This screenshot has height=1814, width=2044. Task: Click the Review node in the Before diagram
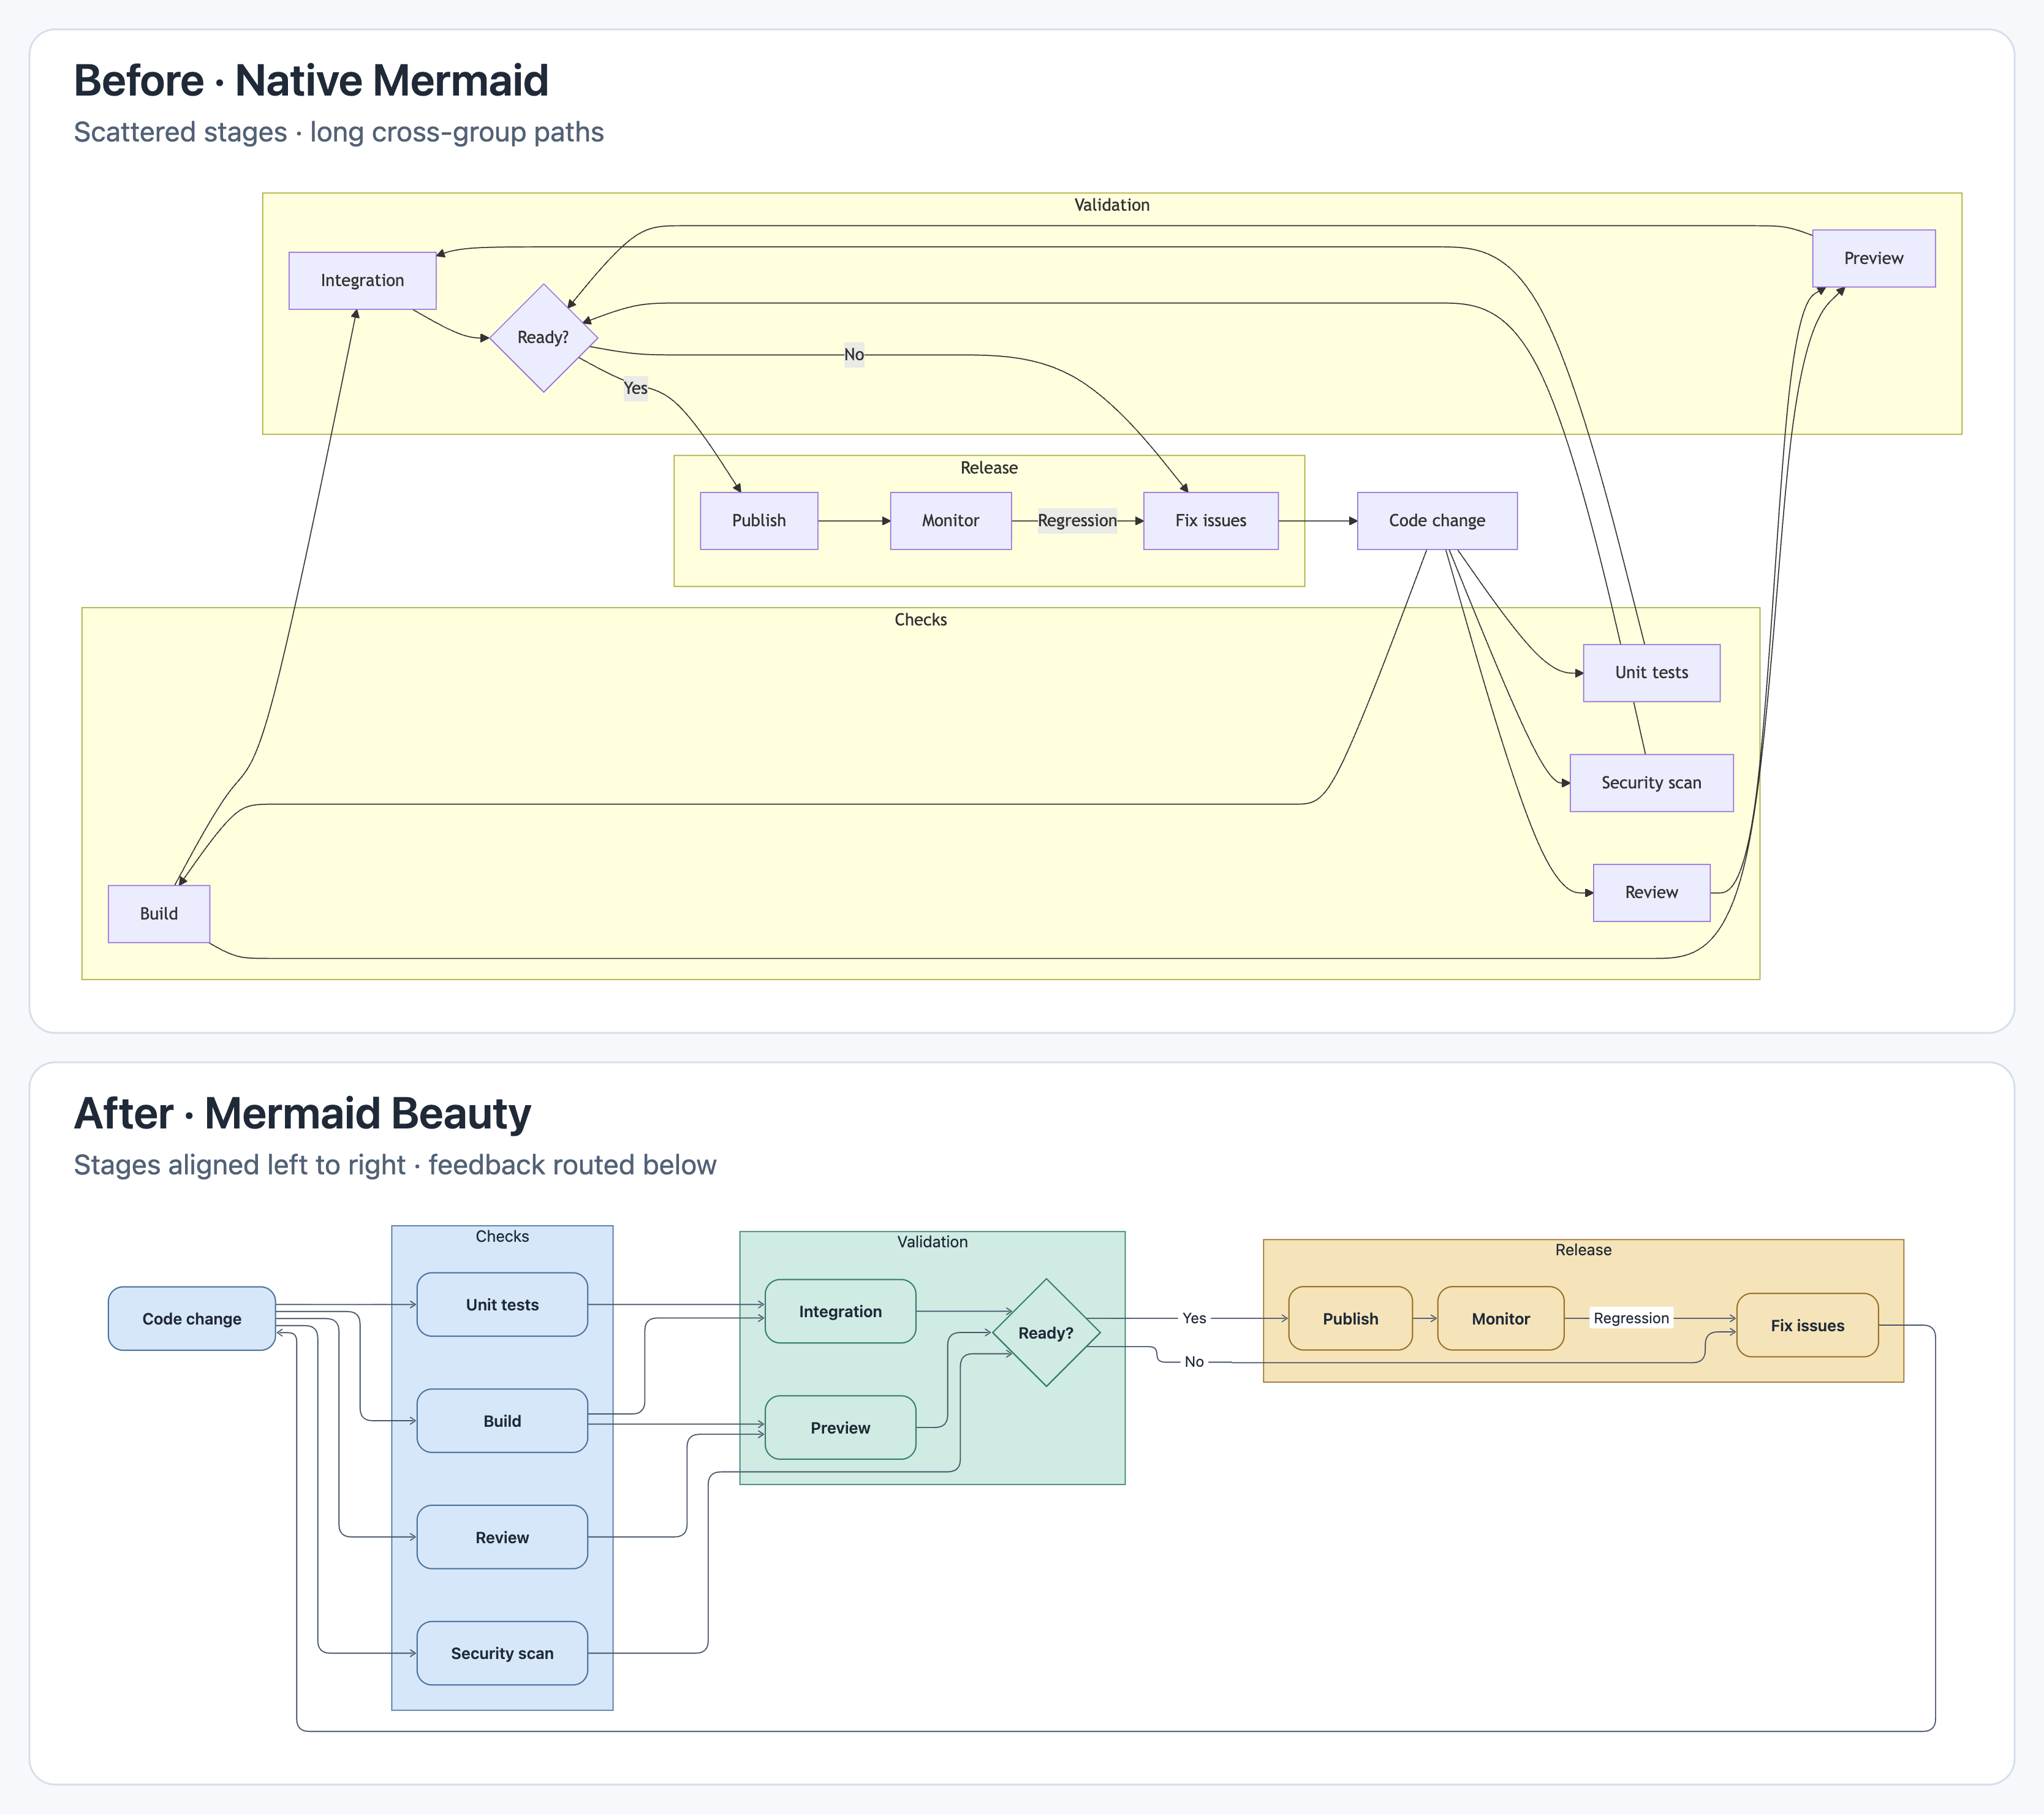tap(1651, 892)
